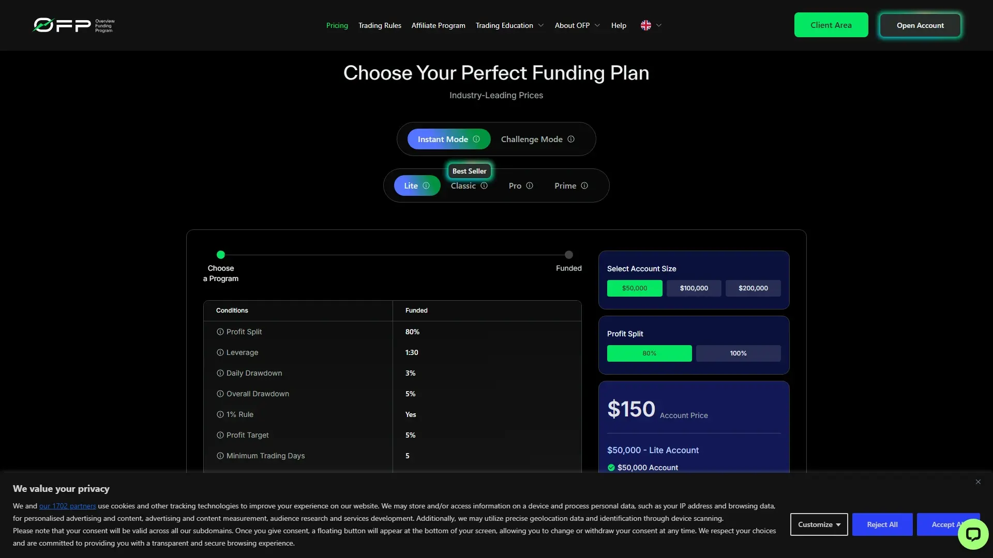Click the UK flag language icon
Image resolution: width=993 pixels, height=558 pixels.
click(x=646, y=25)
